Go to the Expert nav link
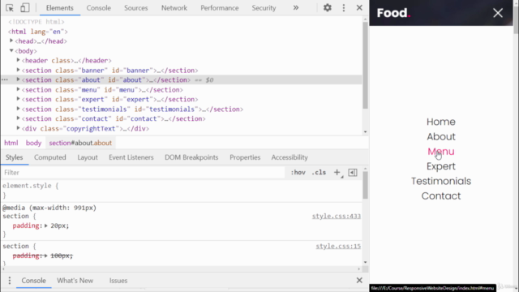This screenshot has height=292, width=519. coord(441,166)
